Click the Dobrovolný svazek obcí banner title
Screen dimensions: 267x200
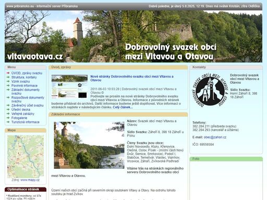[x=171, y=52]
